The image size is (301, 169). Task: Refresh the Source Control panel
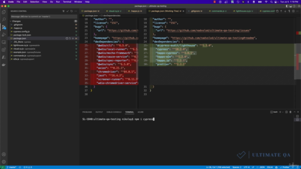coord(71,11)
